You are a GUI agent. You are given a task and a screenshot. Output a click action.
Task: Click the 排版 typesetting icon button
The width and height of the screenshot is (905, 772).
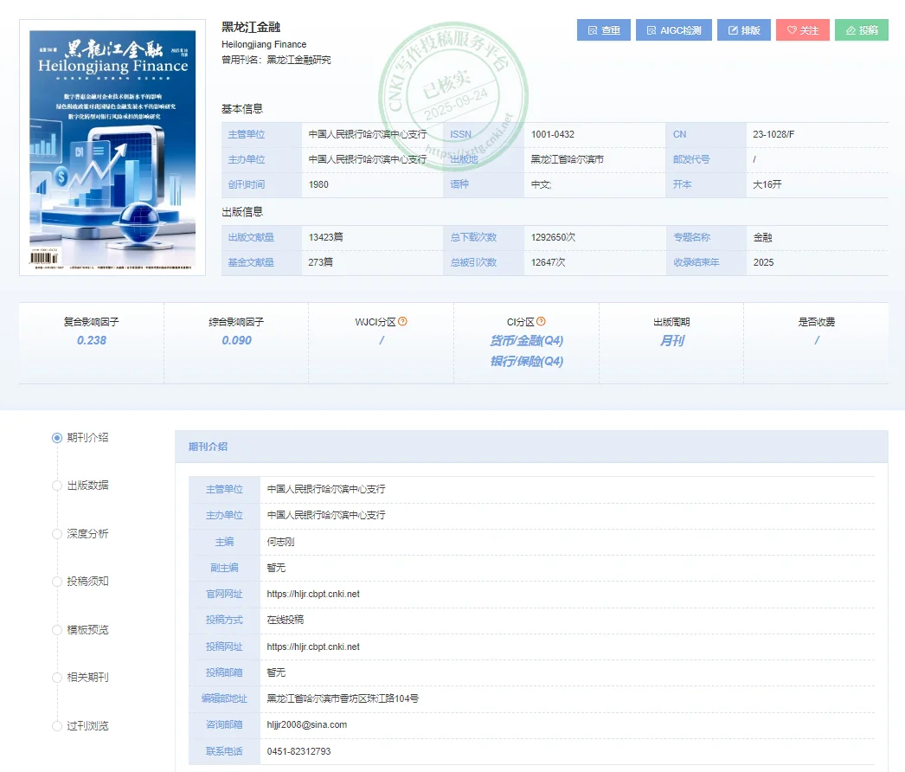pyautogui.click(x=743, y=29)
